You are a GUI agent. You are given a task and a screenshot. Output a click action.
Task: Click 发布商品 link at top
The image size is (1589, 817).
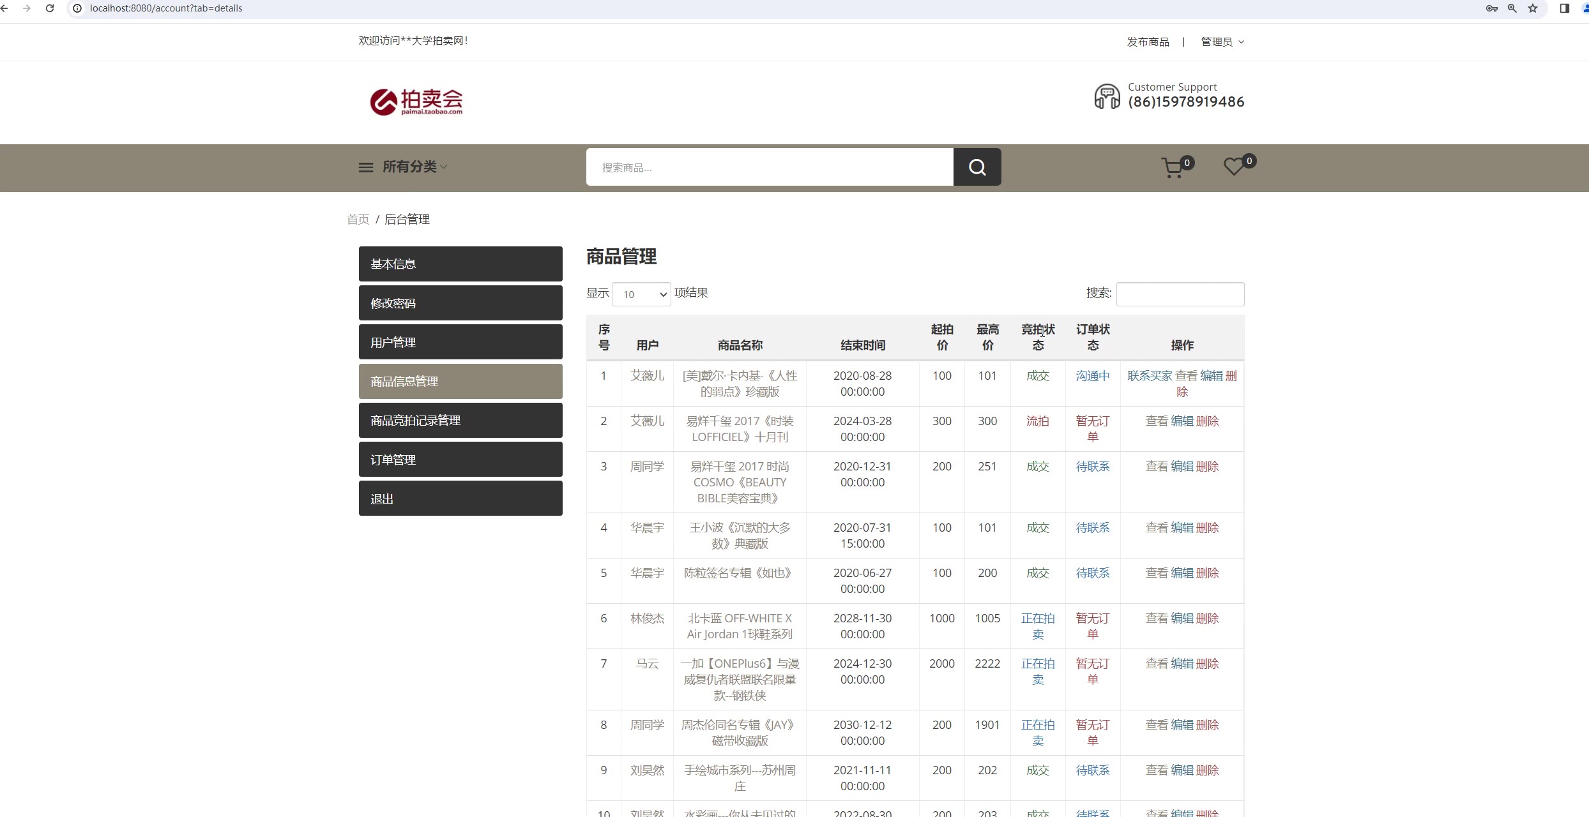(1147, 42)
